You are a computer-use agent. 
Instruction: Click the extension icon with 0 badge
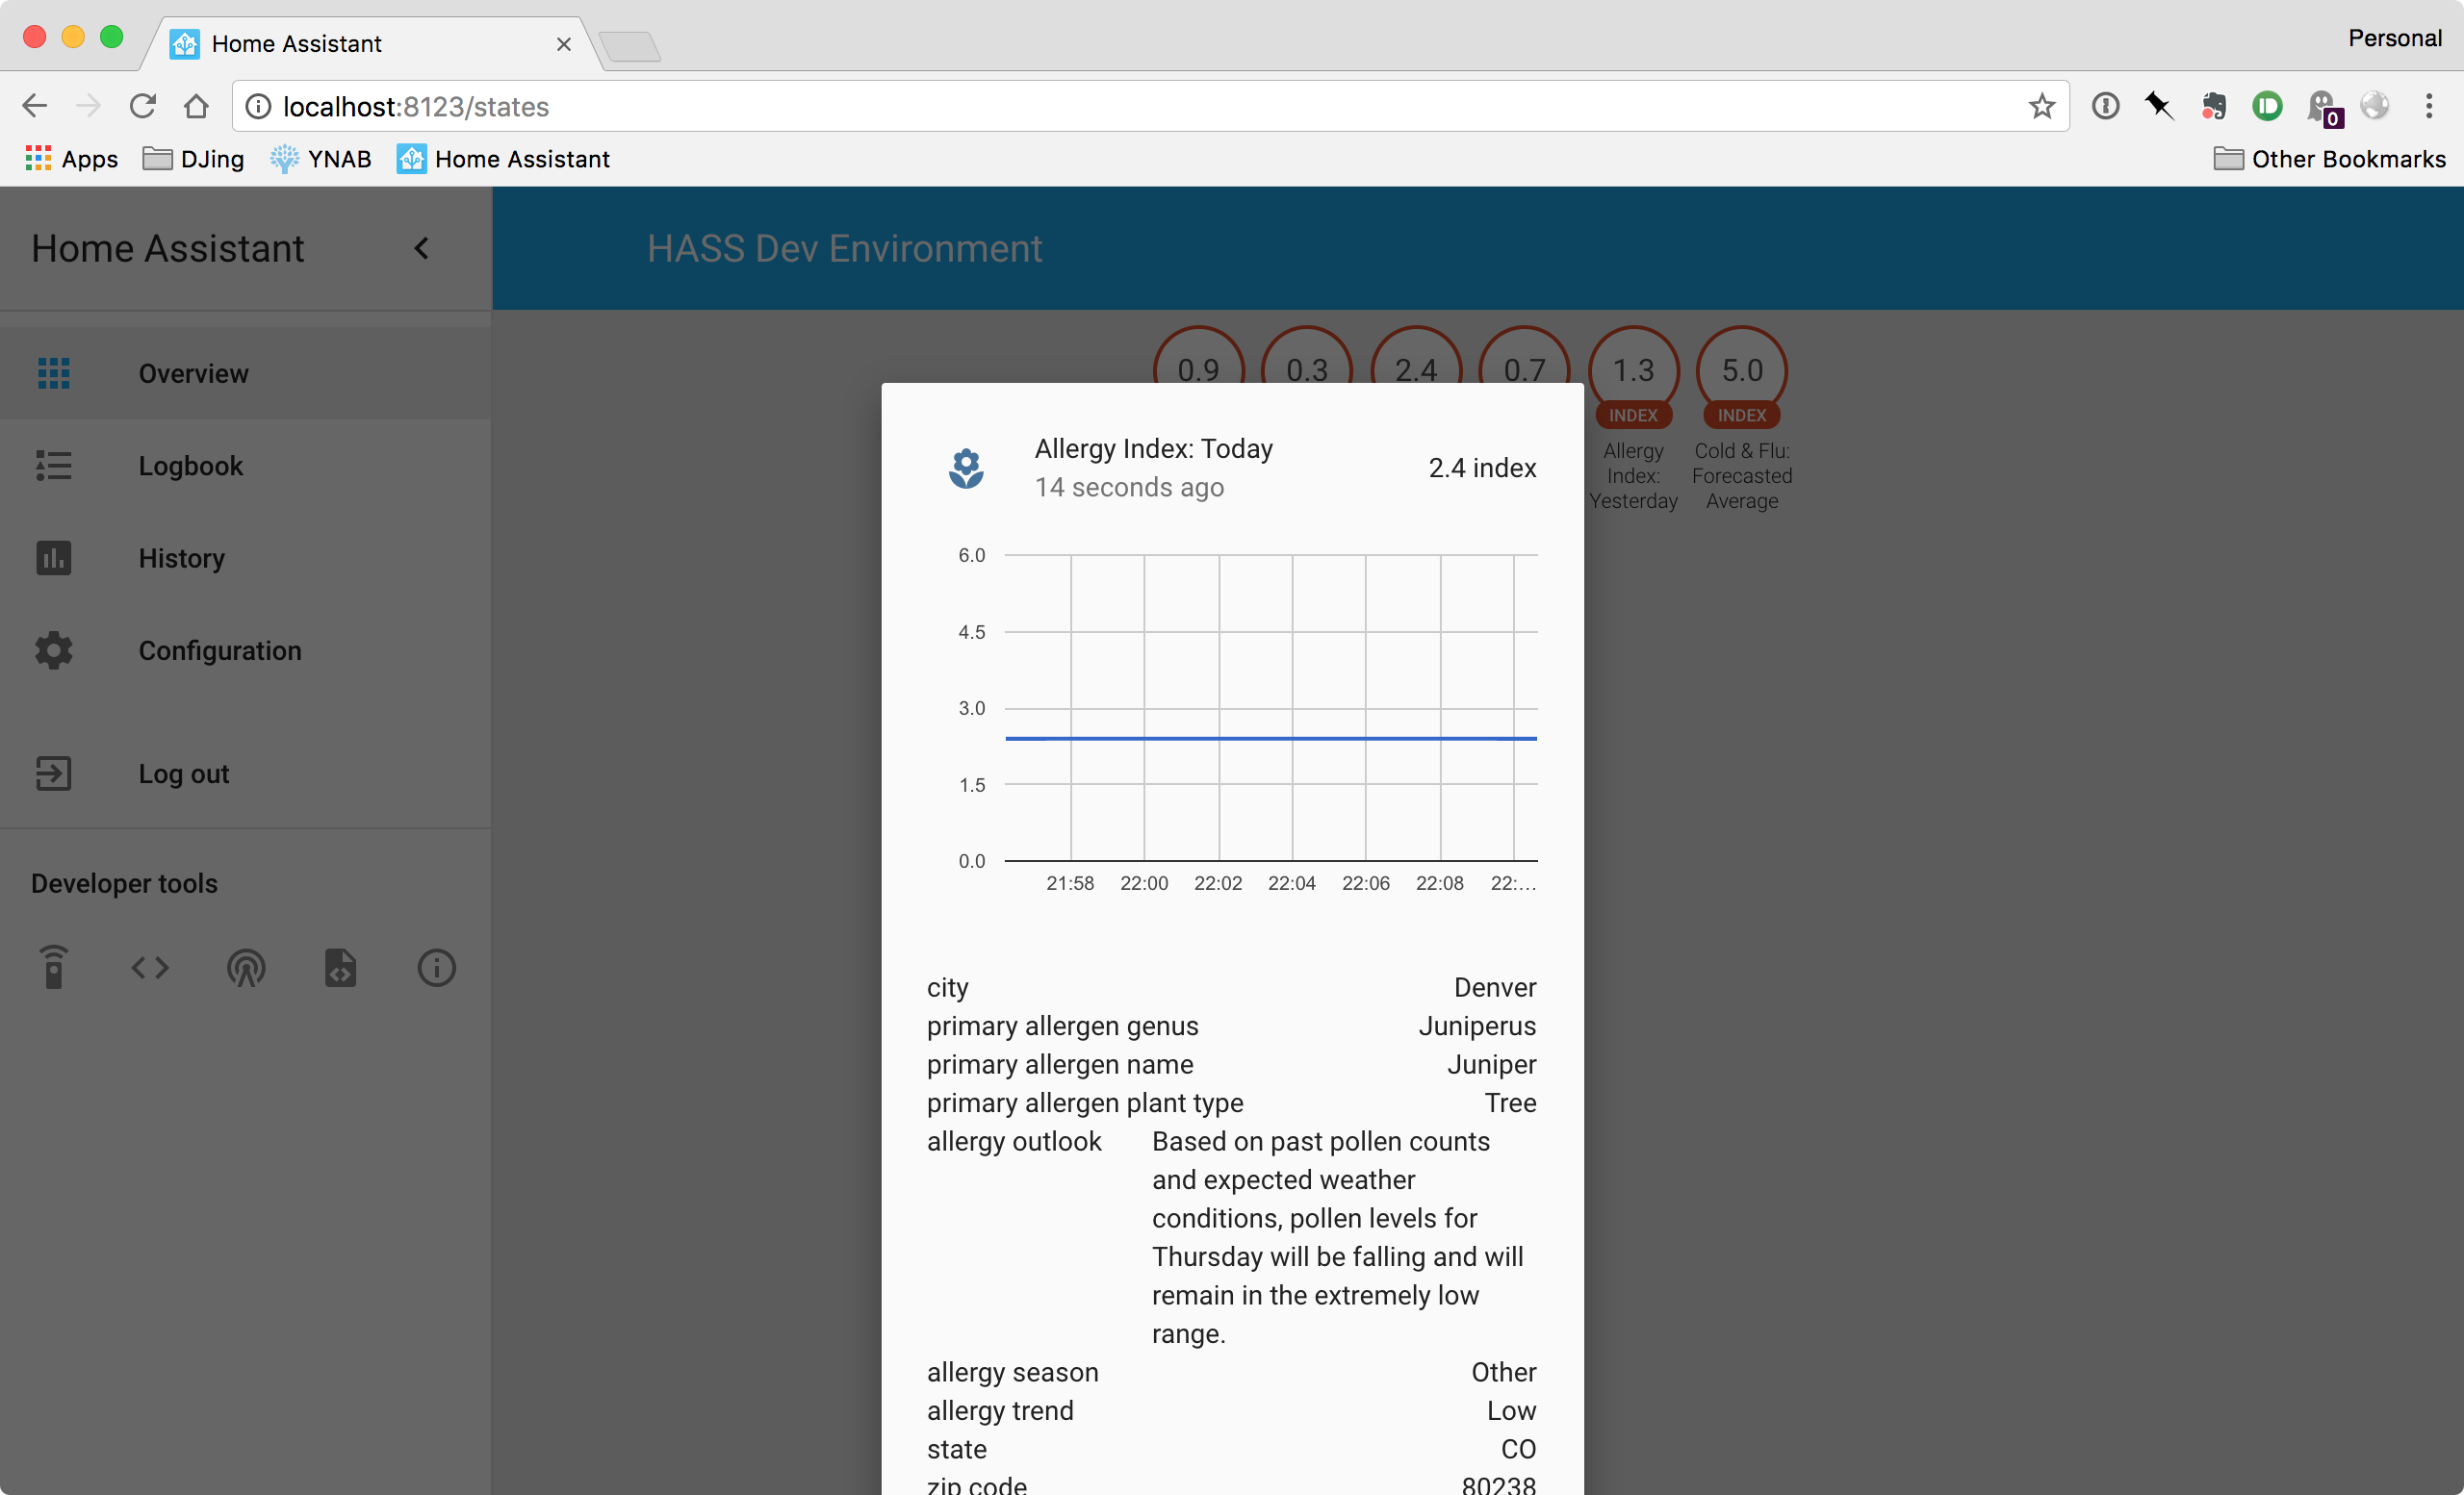(2323, 108)
